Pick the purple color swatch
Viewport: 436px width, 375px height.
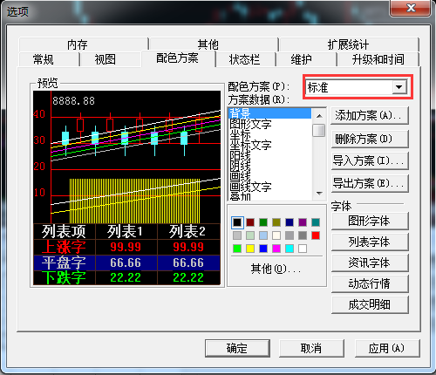tap(303, 222)
